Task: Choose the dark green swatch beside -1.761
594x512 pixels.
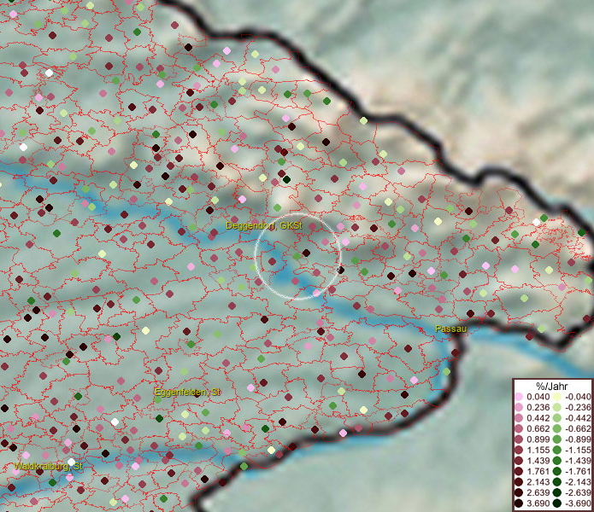Action: [557, 472]
